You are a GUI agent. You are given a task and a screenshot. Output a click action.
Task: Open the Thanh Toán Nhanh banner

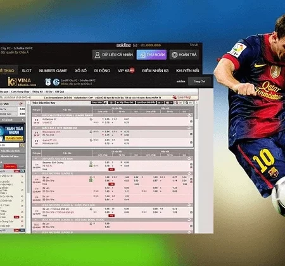point(13,133)
